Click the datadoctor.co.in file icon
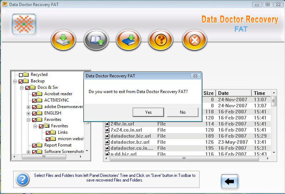 pos(107,148)
